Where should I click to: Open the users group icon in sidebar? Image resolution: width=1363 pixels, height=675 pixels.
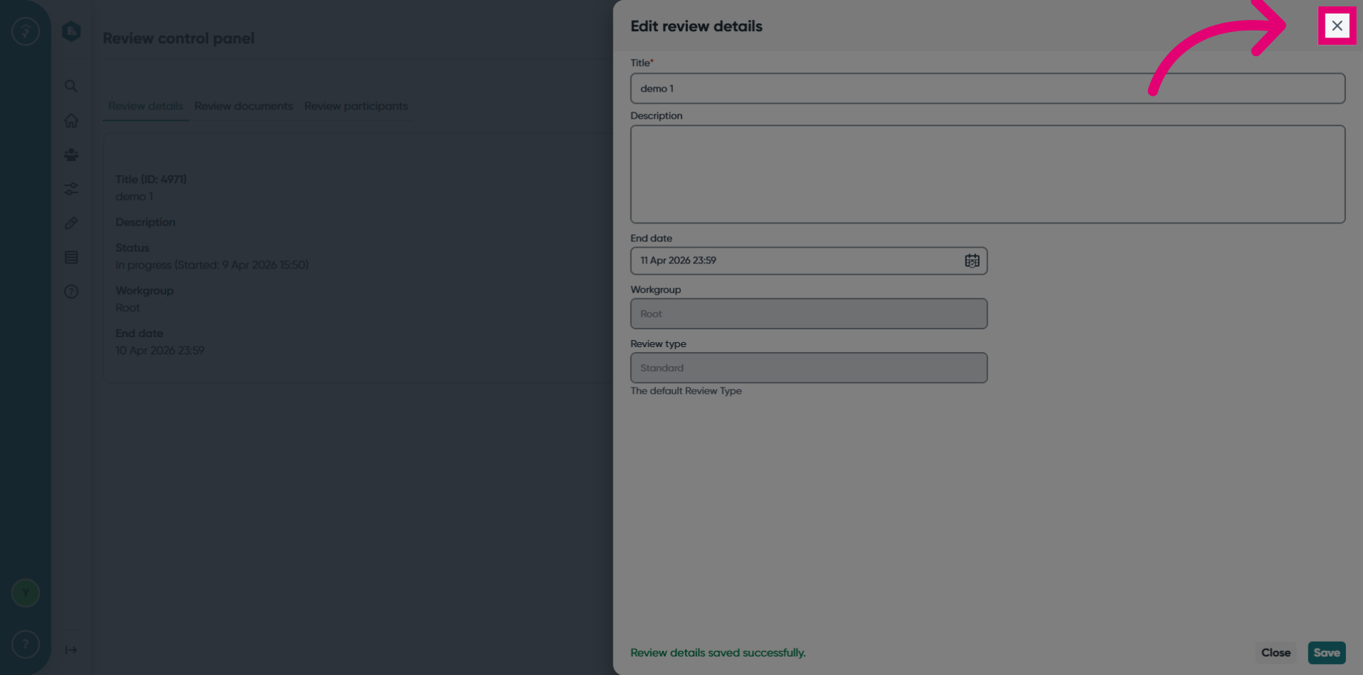[x=71, y=155]
